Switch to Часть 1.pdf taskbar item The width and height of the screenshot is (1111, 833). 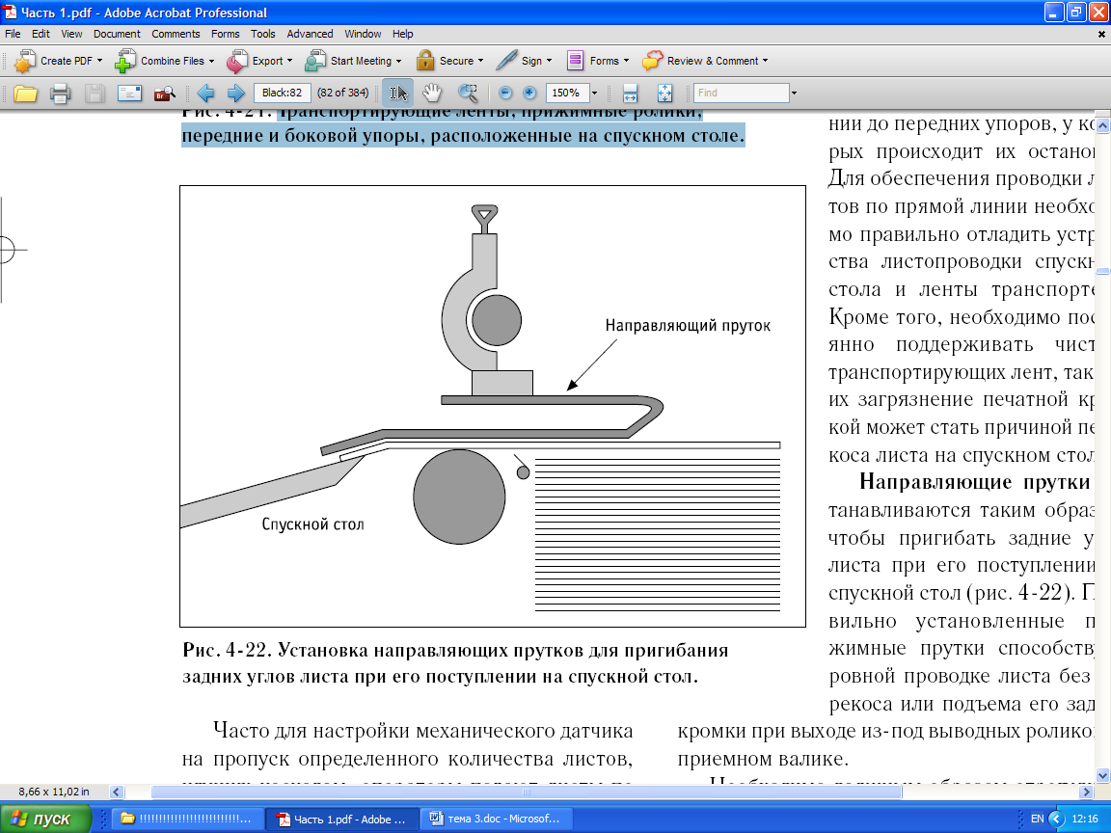click(342, 819)
